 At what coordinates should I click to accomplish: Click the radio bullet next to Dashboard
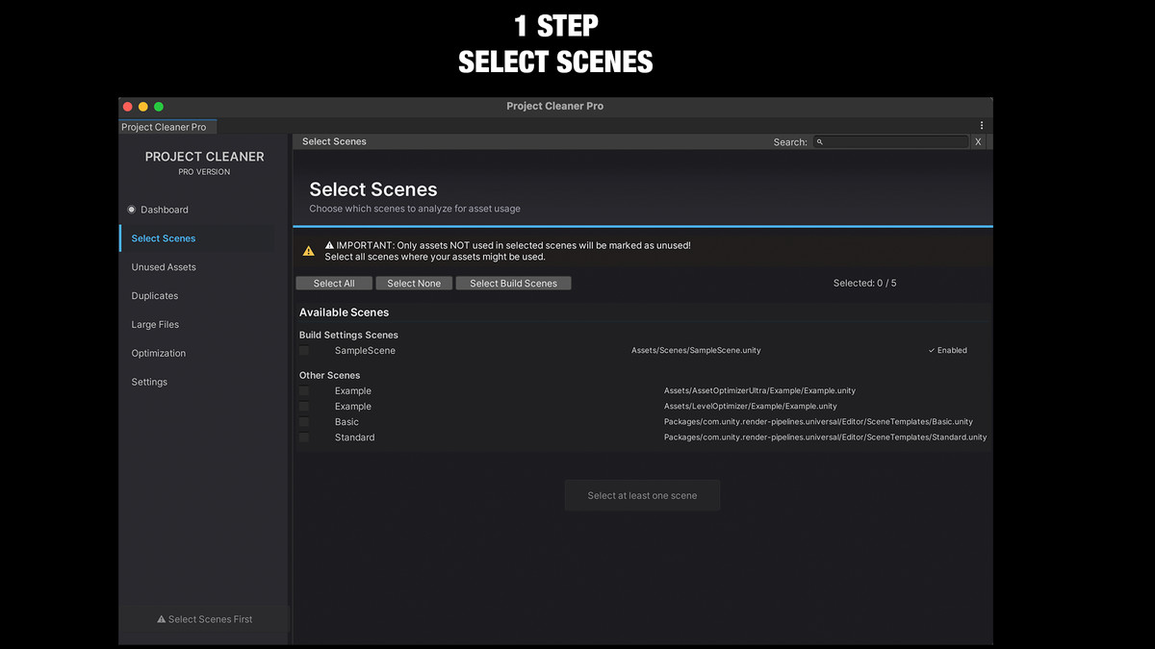129,210
